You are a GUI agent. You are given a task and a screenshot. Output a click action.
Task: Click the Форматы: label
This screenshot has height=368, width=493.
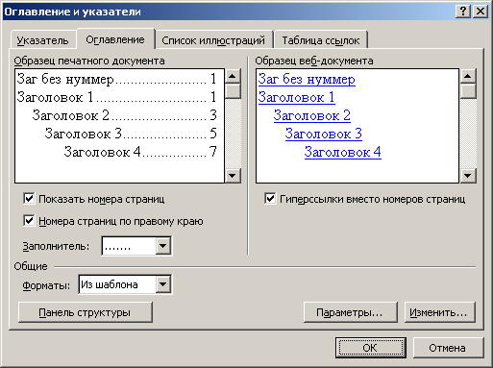(x=46, y=285)
